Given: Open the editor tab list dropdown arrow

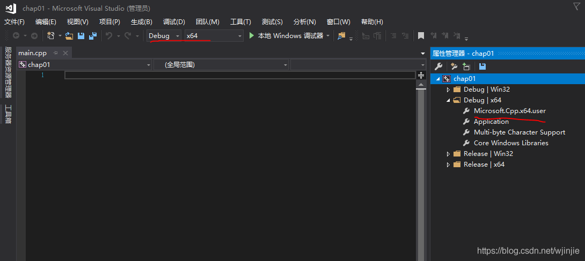Looking at the screenshot, I should (423, 54).
